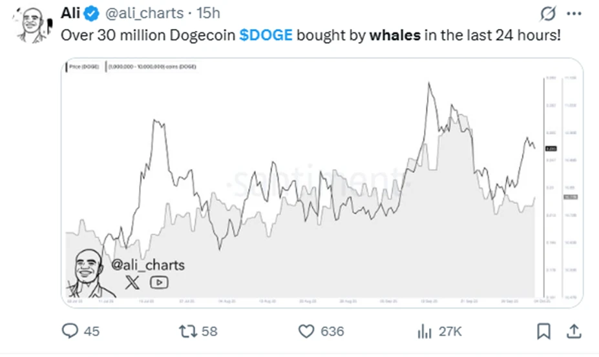Click the blue verified badge

tap(92, 14)
